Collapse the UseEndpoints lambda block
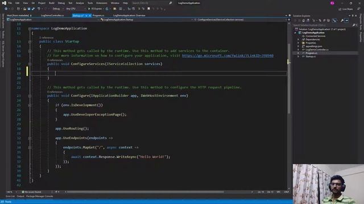Viewport: 364px width, 204px height. (30, 138)
